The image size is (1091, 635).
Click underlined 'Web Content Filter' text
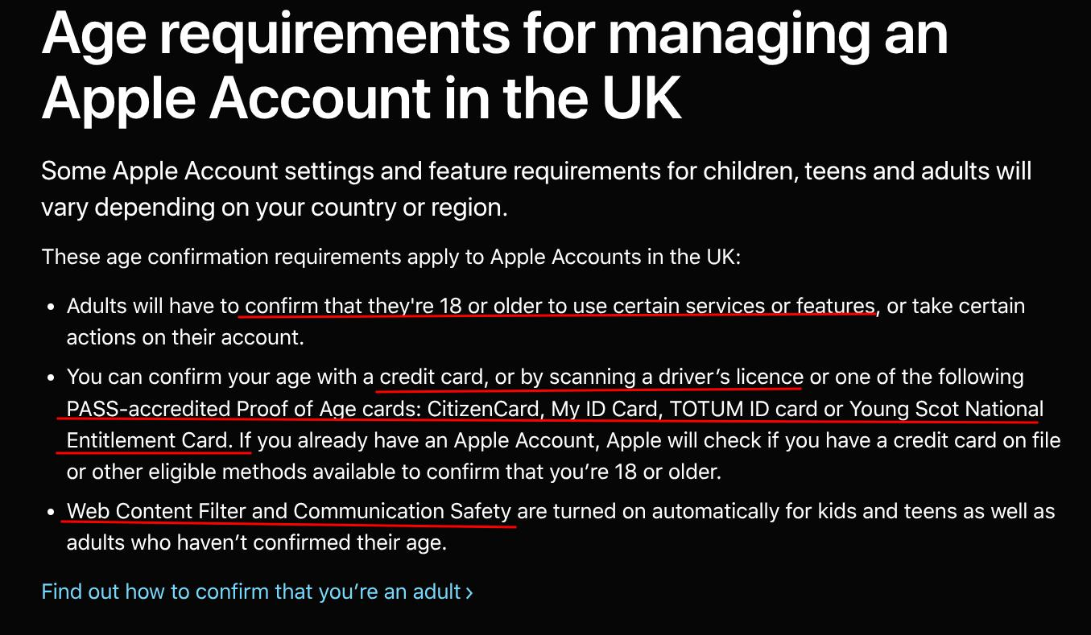coord(156,511)
